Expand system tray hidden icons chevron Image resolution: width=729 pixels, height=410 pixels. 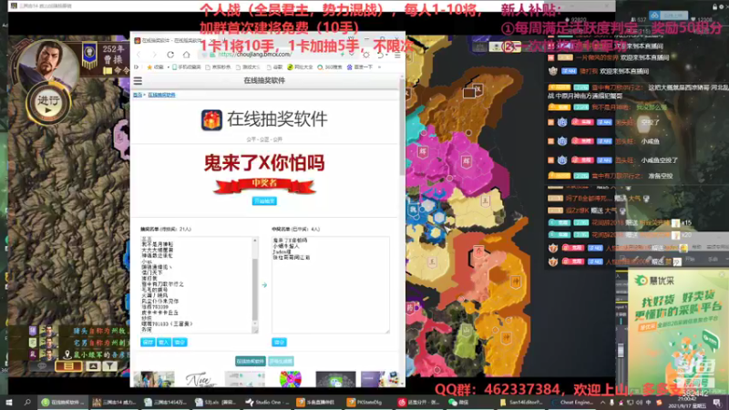click(x=602, y=403)
